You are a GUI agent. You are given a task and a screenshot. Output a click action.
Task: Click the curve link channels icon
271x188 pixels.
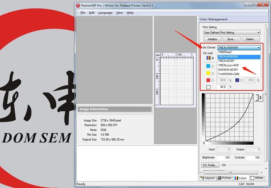click(259, 98)
